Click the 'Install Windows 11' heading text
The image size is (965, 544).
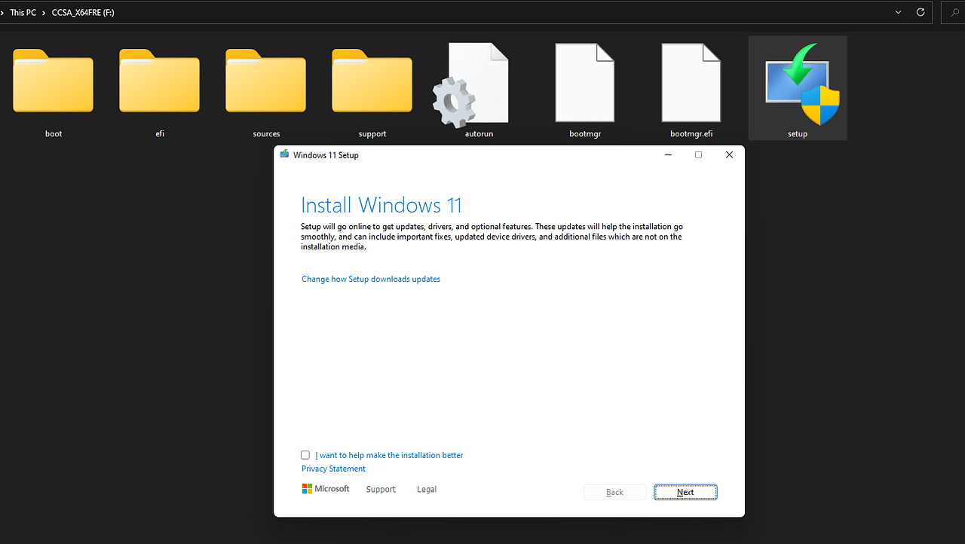[x=381, y=205]
